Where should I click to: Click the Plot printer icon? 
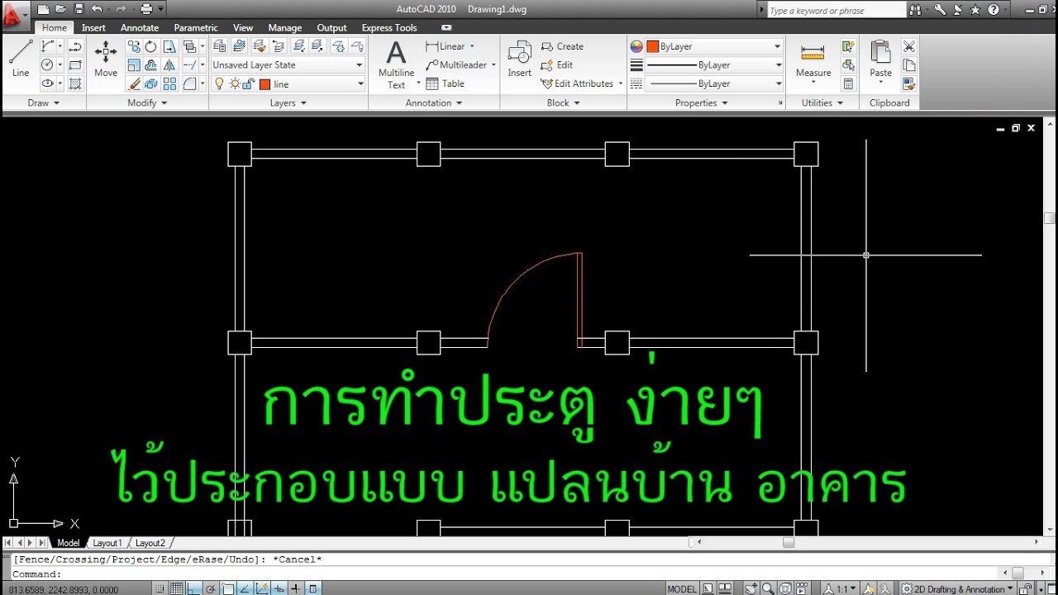146,9
